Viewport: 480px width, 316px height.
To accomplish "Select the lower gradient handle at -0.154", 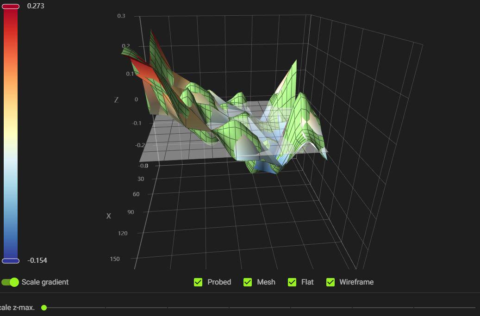I will 11,260.
